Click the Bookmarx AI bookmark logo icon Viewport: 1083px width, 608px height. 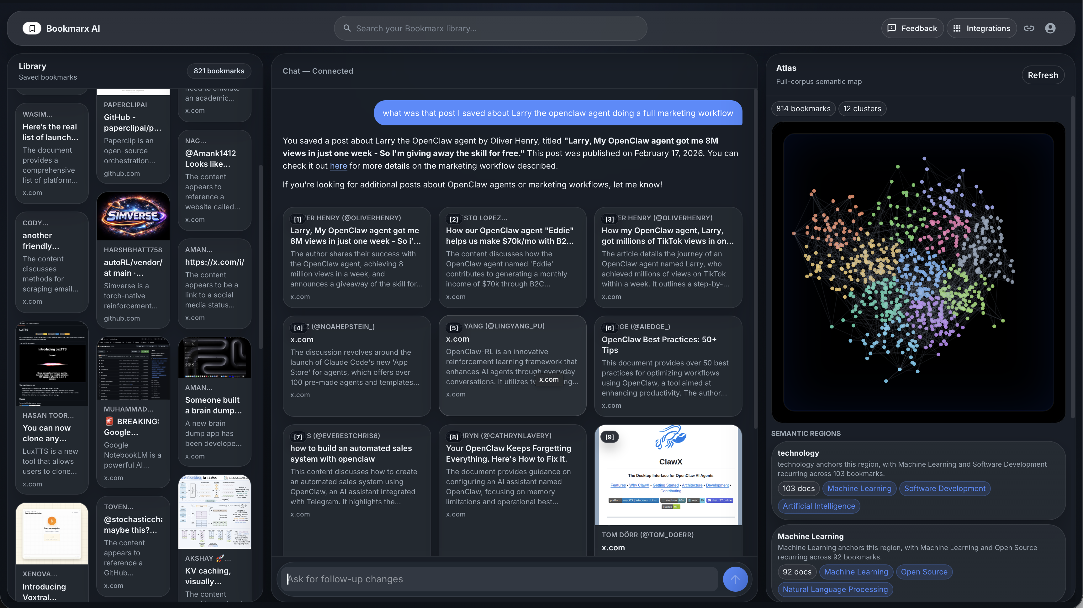tap(32, 28)
